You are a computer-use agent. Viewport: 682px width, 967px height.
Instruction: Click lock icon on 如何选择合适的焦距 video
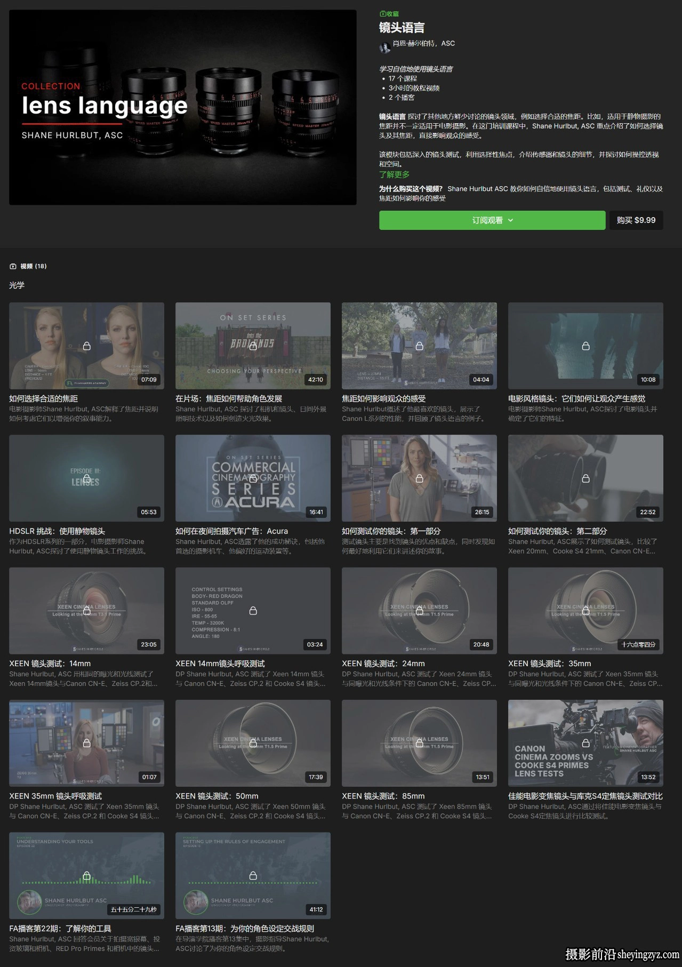[87, 346]
